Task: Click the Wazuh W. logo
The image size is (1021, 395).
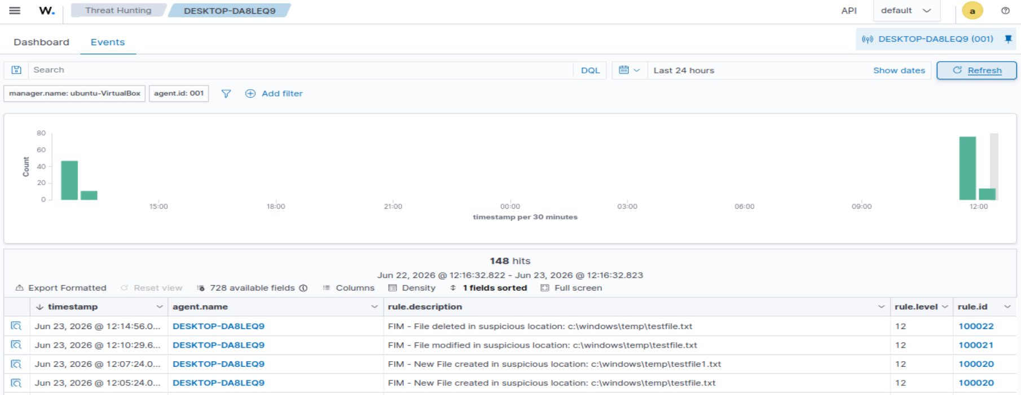Action: coord(47,11)
